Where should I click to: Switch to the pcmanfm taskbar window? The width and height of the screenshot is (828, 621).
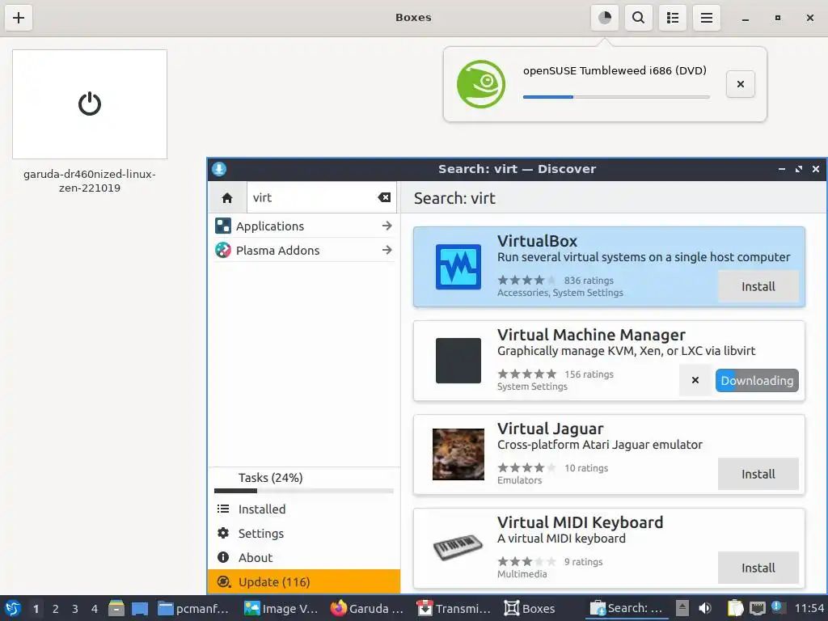(x=194, y=608)
